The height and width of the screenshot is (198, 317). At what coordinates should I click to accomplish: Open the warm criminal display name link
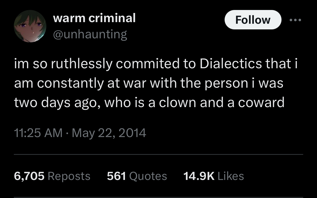point(94,18)
